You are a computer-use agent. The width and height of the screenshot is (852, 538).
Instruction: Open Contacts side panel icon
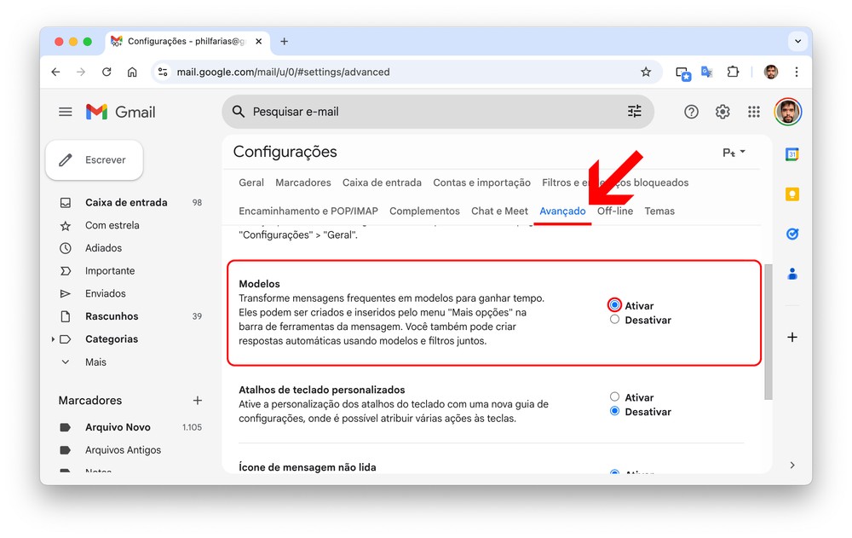click(x=792, y=274)
